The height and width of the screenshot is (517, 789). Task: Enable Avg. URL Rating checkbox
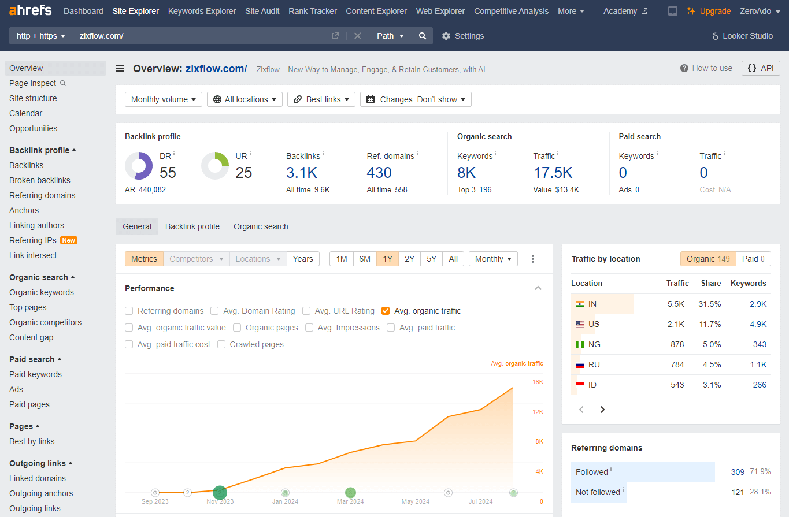(306, 311)
